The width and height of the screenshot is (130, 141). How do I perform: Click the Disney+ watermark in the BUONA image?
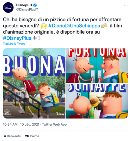(61, 114)
